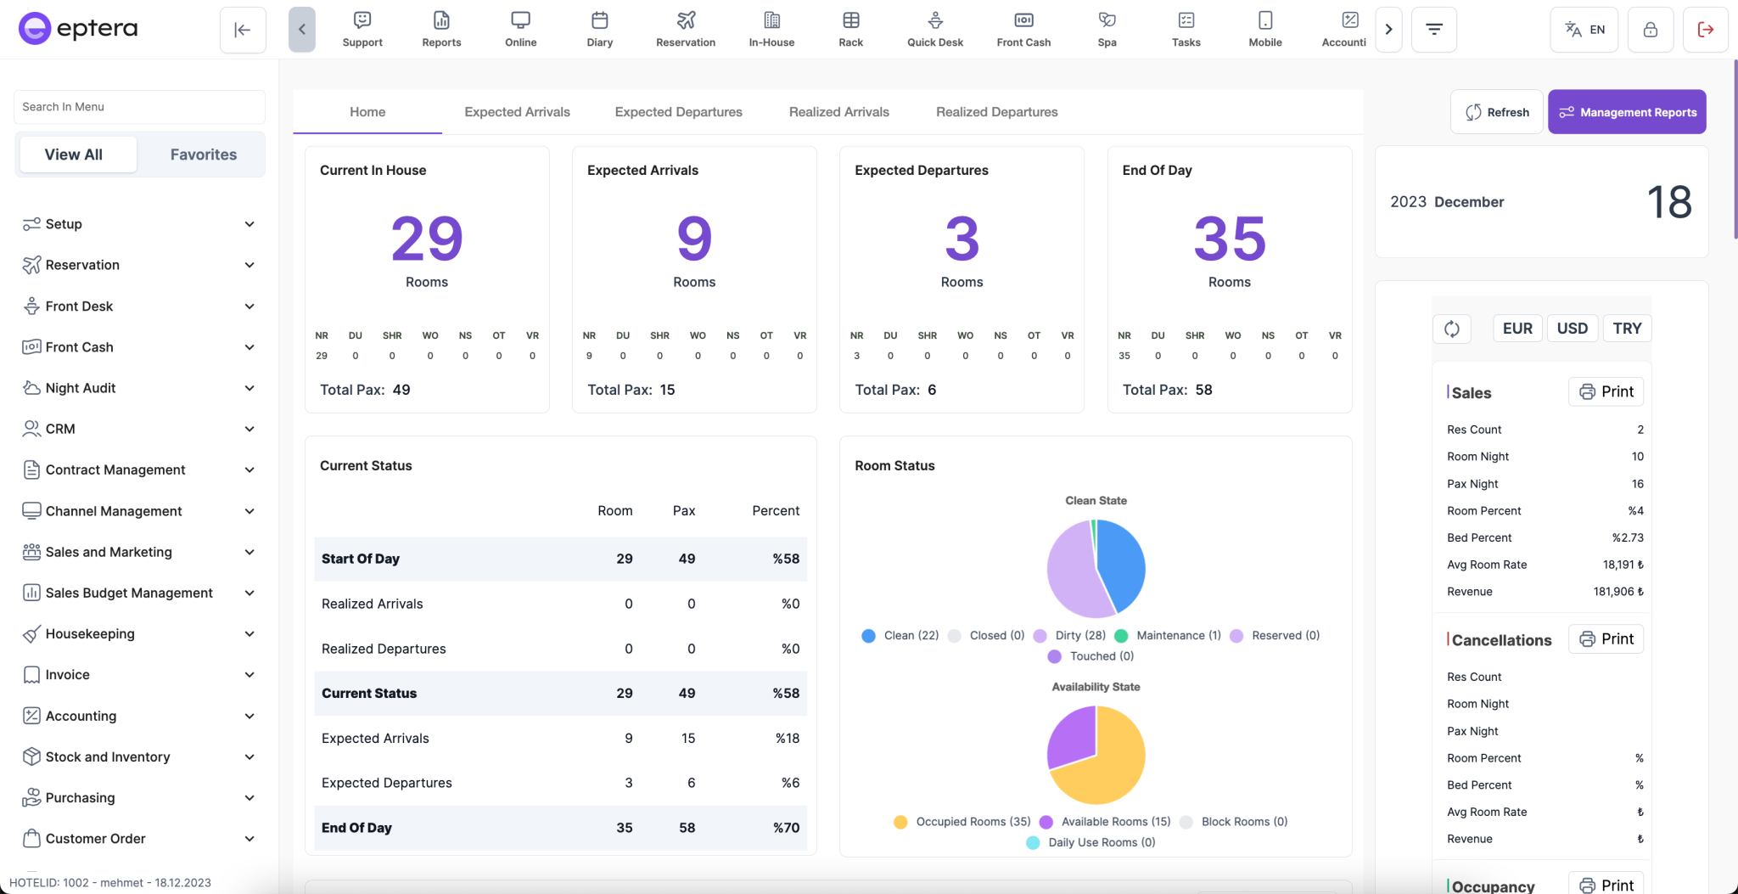Switch currency to EUR
Image resolution: width=1738 pixels, height=894 pixels.
1516,328
